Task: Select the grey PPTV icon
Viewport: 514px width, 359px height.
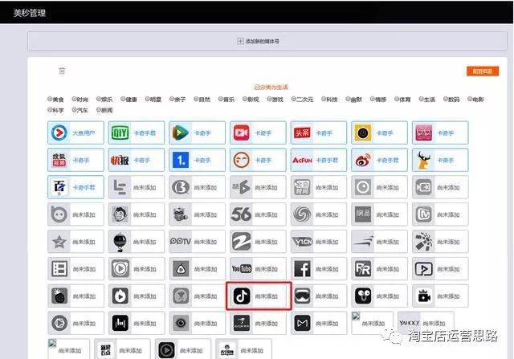Action: (181, 242)
